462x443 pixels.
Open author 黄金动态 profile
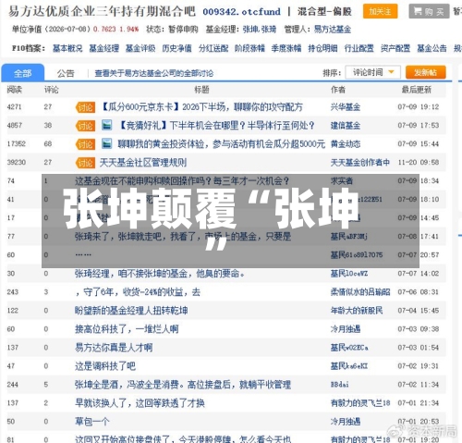(346, 144)
